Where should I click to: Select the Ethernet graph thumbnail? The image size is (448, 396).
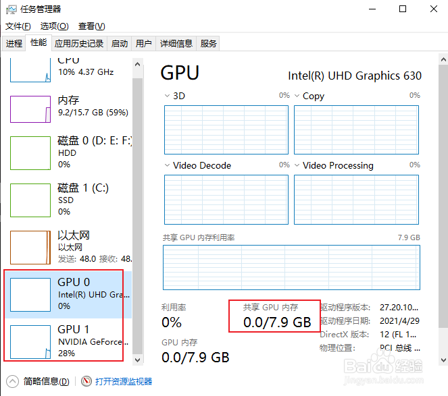(x=30, y=246)
